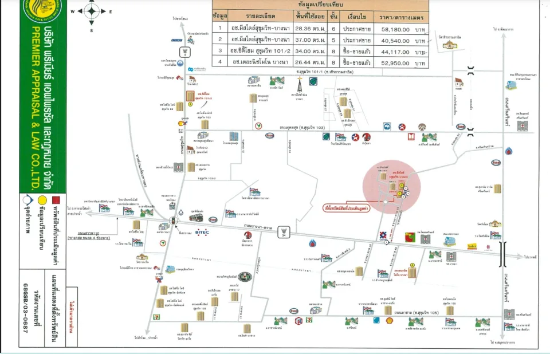Click the ถนนลาซาล (ซ.สุขุมวิท 105) label
The width and height of the screenshot is (550, 354).
click(x=417, y=312)
